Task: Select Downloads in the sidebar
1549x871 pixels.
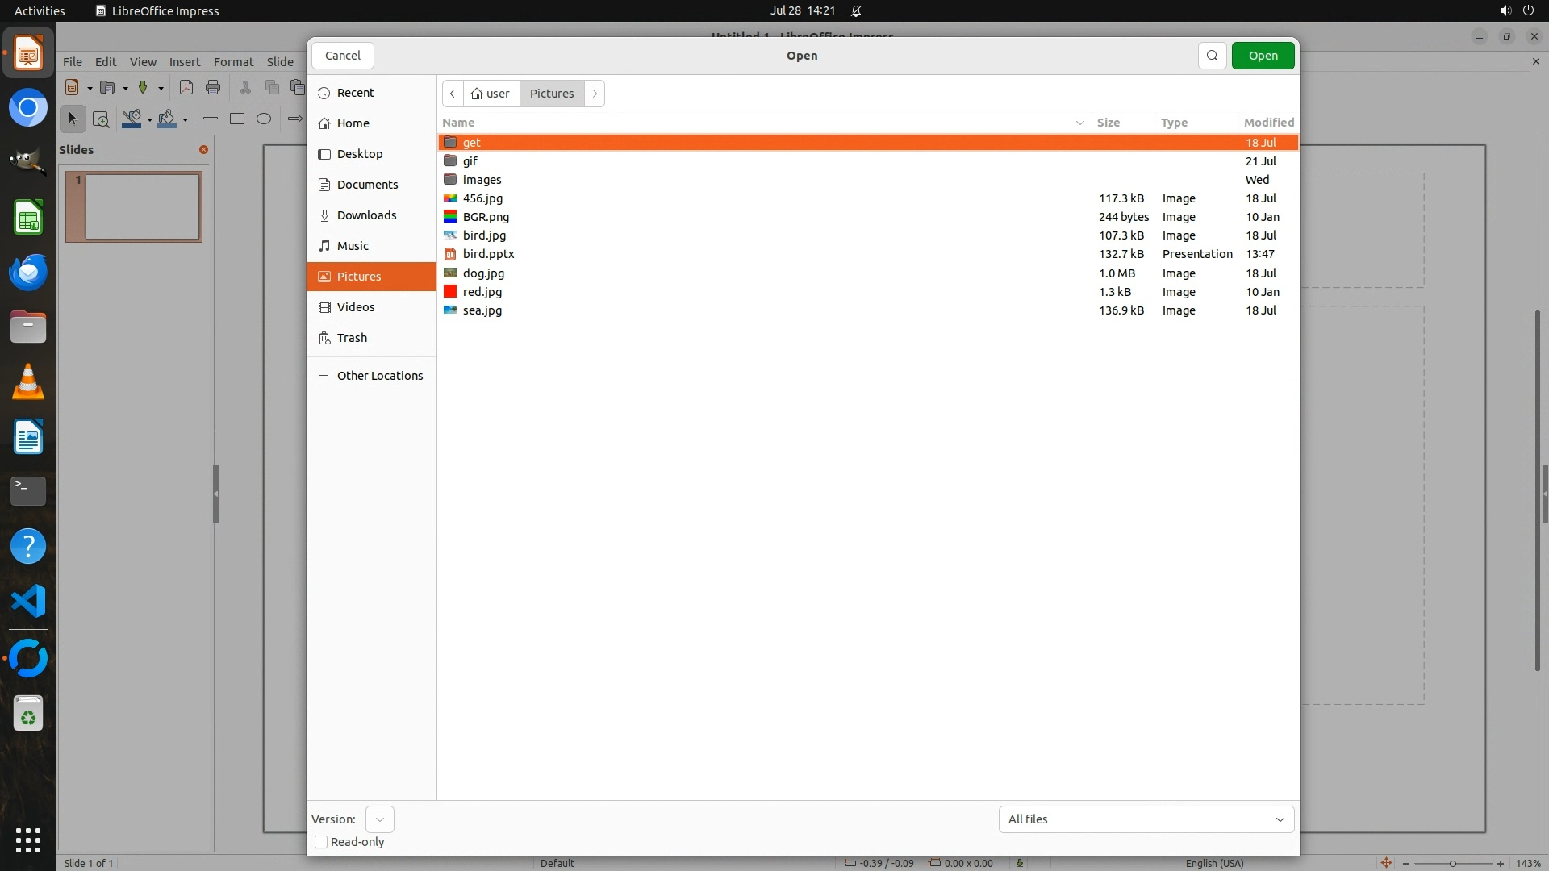Action: [366, 215]
